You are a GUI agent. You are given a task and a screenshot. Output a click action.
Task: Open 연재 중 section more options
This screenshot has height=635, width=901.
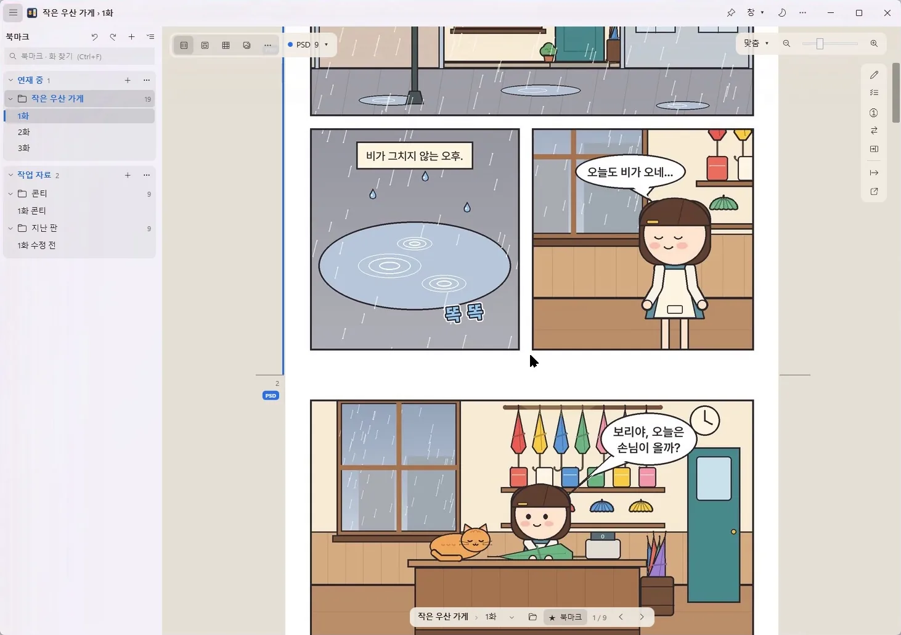click(147, 80)
